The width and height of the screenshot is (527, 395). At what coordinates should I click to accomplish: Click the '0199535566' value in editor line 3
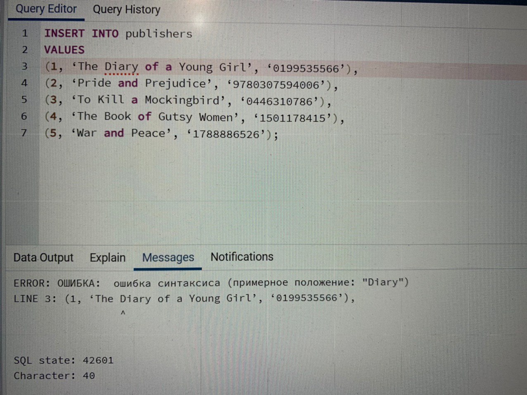click(306, 68)
